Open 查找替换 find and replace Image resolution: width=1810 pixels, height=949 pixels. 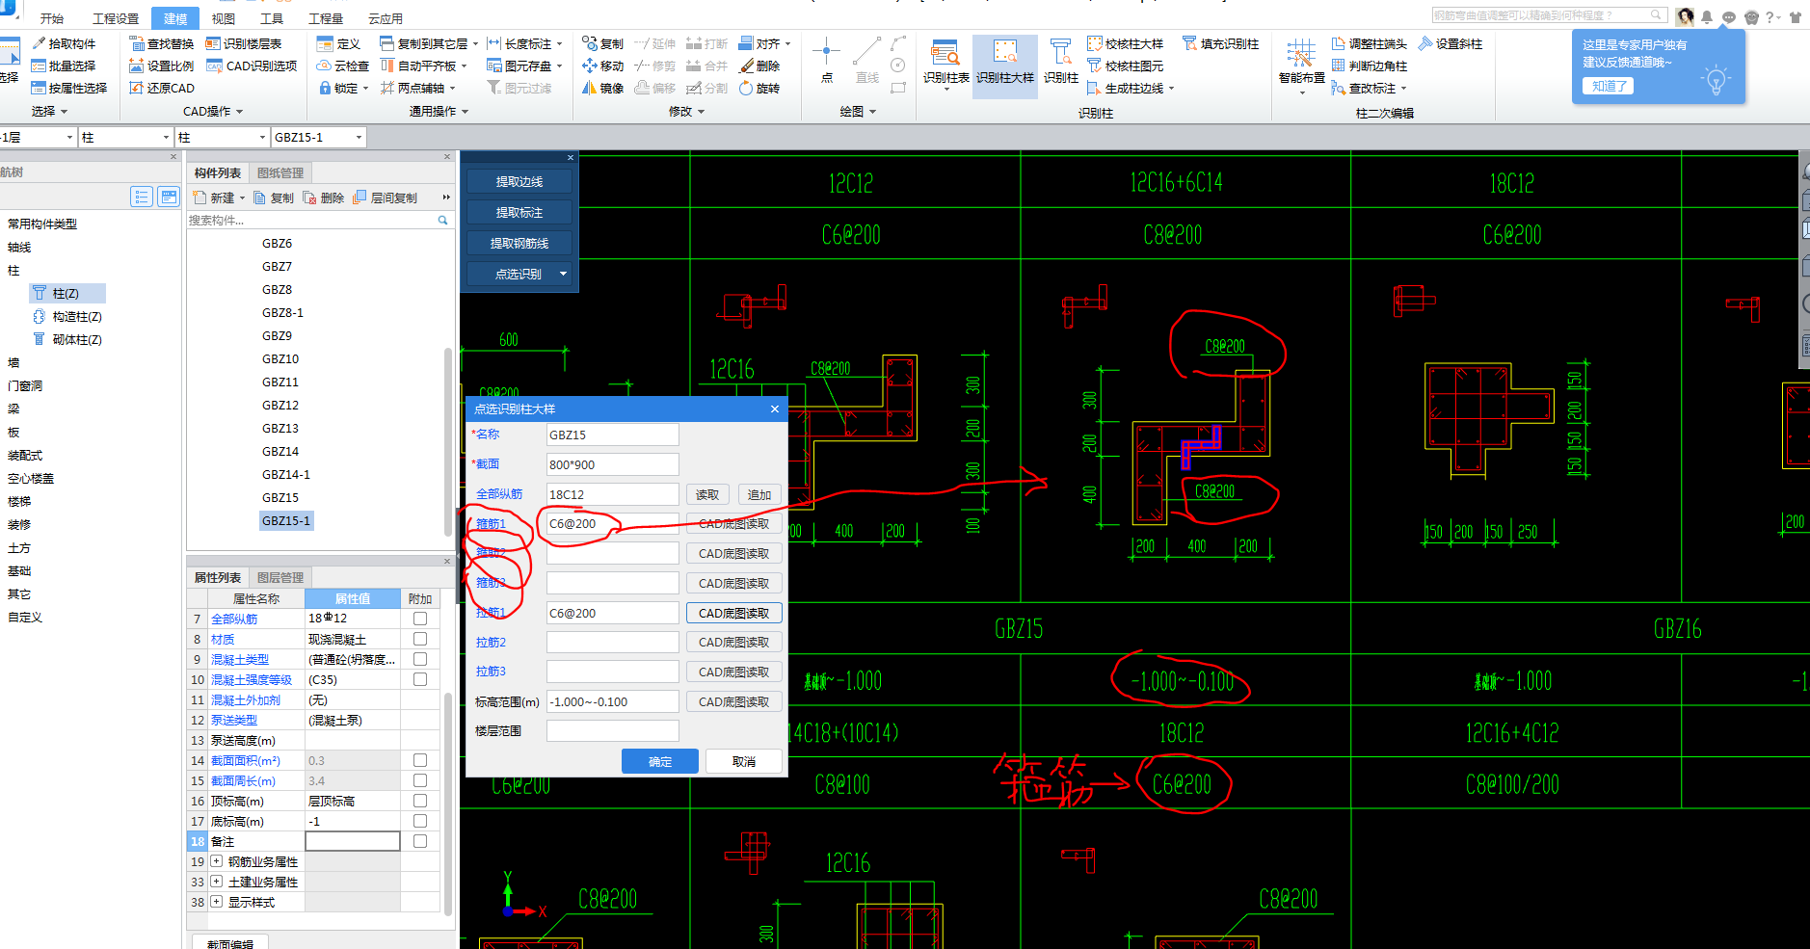pyautogui.click(x=162, y=43)
